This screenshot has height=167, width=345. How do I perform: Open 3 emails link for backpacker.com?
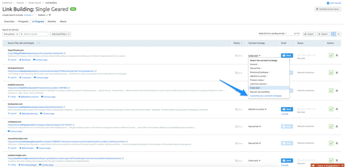285,114
